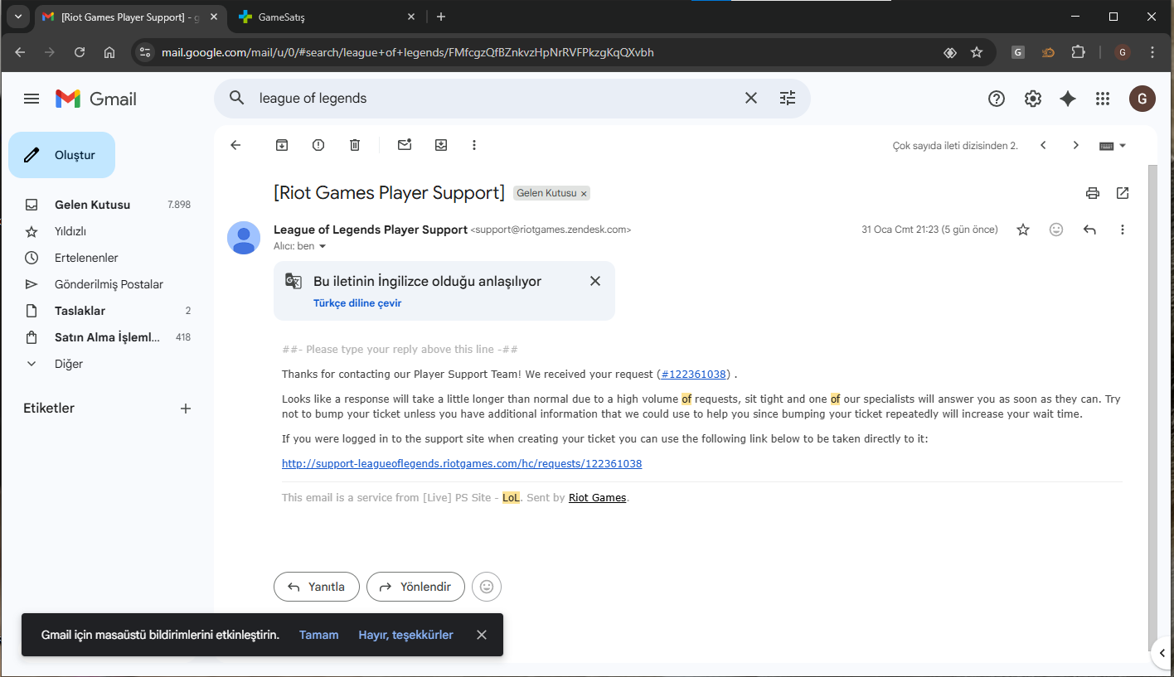Open Chrome three-dot menu
This screenshot has height=677, width=1174.
coord(1152,52)
